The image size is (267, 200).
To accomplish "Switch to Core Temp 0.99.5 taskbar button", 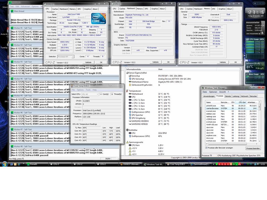I will (177, 164).
